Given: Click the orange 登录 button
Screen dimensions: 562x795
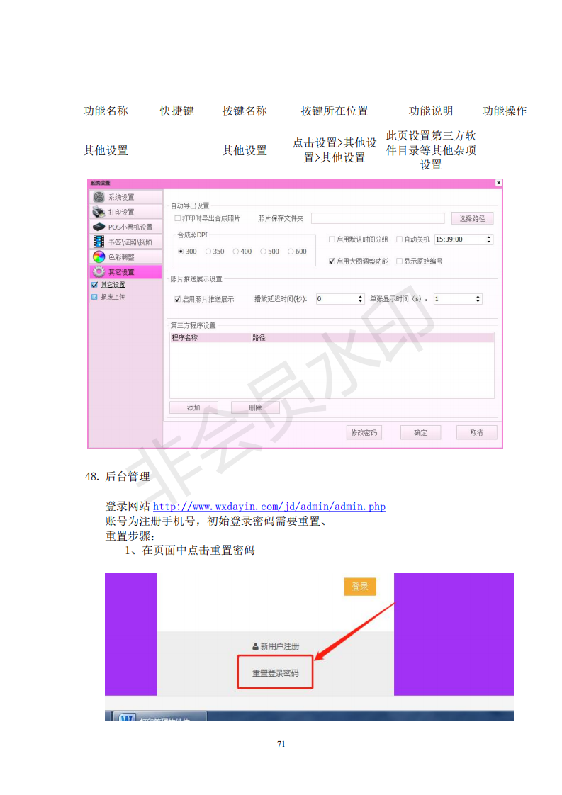Looking at the screenshot, I should click(360, 586).
